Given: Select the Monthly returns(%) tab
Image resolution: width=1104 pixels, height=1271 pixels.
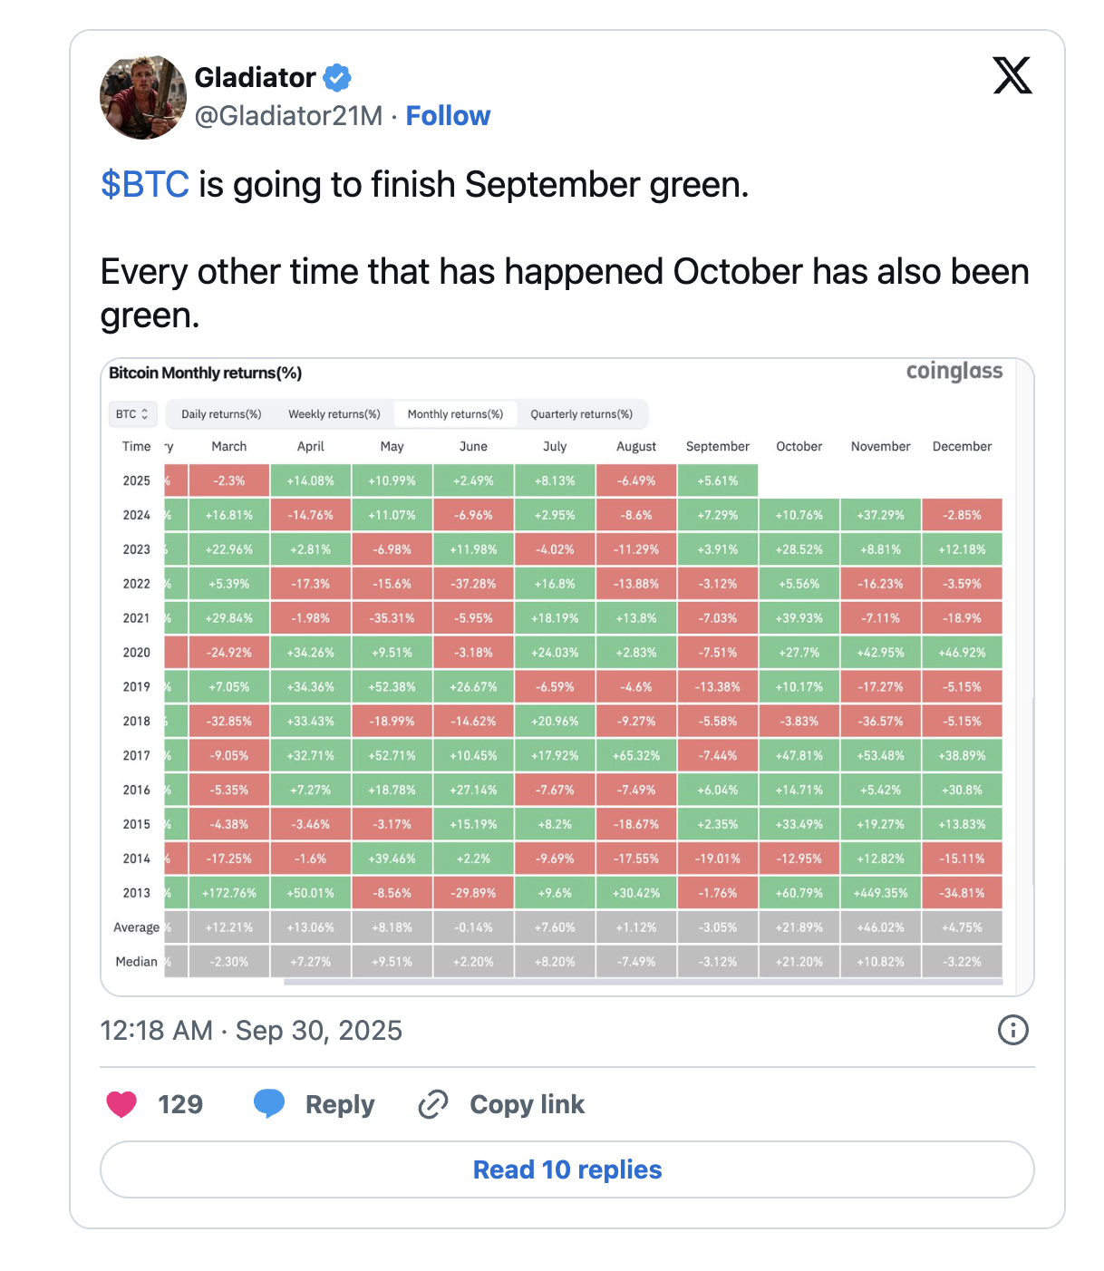Looking at the screenshot, I should pos(455,414).
